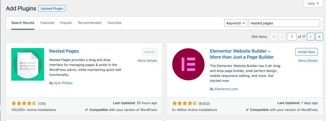Click the previous page arrow
This screenshot has height=121, width=326.
pyautogui.click(x=282, y=37)
